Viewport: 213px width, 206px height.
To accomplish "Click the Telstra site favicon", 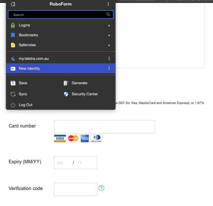I will [13, 59].
